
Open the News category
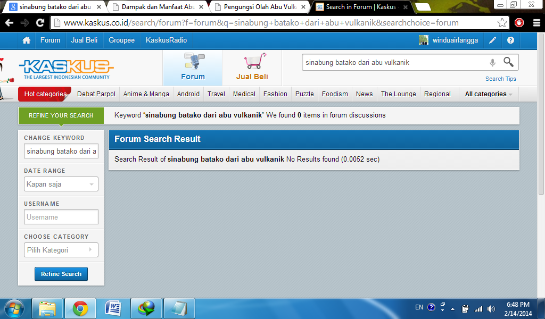click(364, 94)
